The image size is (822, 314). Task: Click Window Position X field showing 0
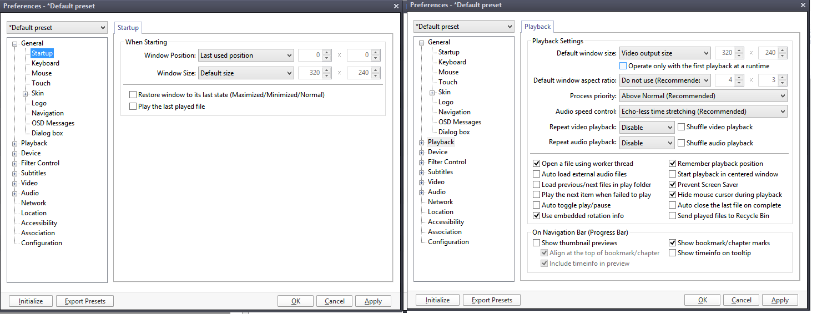click(311, 55)
